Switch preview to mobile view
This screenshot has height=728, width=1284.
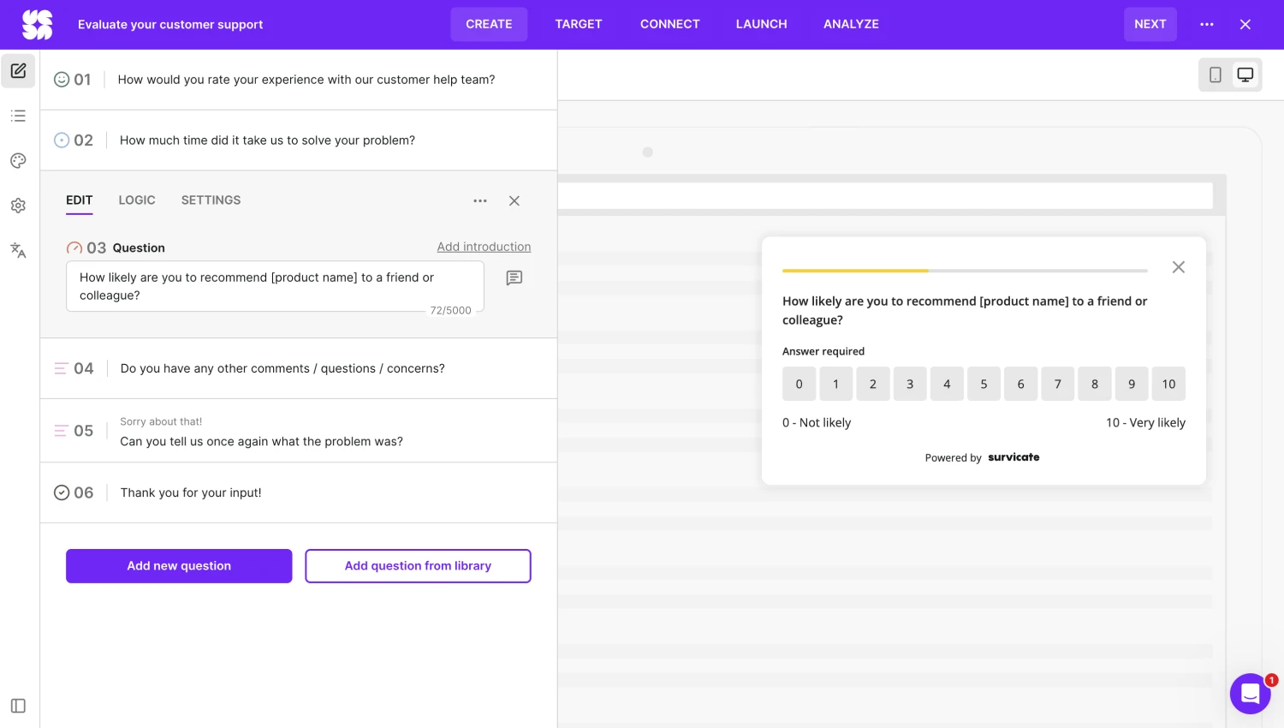[1215, 75]
